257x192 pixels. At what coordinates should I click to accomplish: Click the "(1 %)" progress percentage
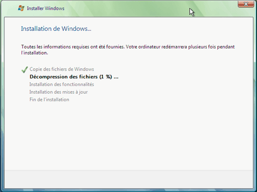(x=106, y=77)
